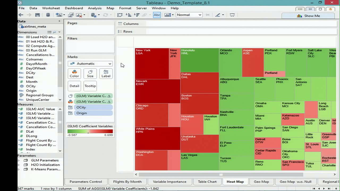
Task: Click the Size button in Marks card
Action: (90, 74)
